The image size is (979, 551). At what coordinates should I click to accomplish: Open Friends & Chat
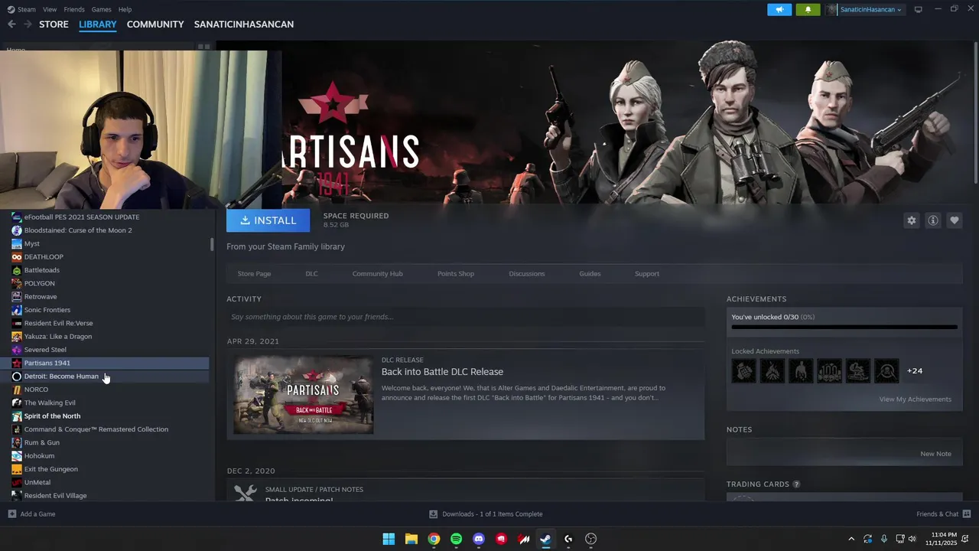(943, 514)
